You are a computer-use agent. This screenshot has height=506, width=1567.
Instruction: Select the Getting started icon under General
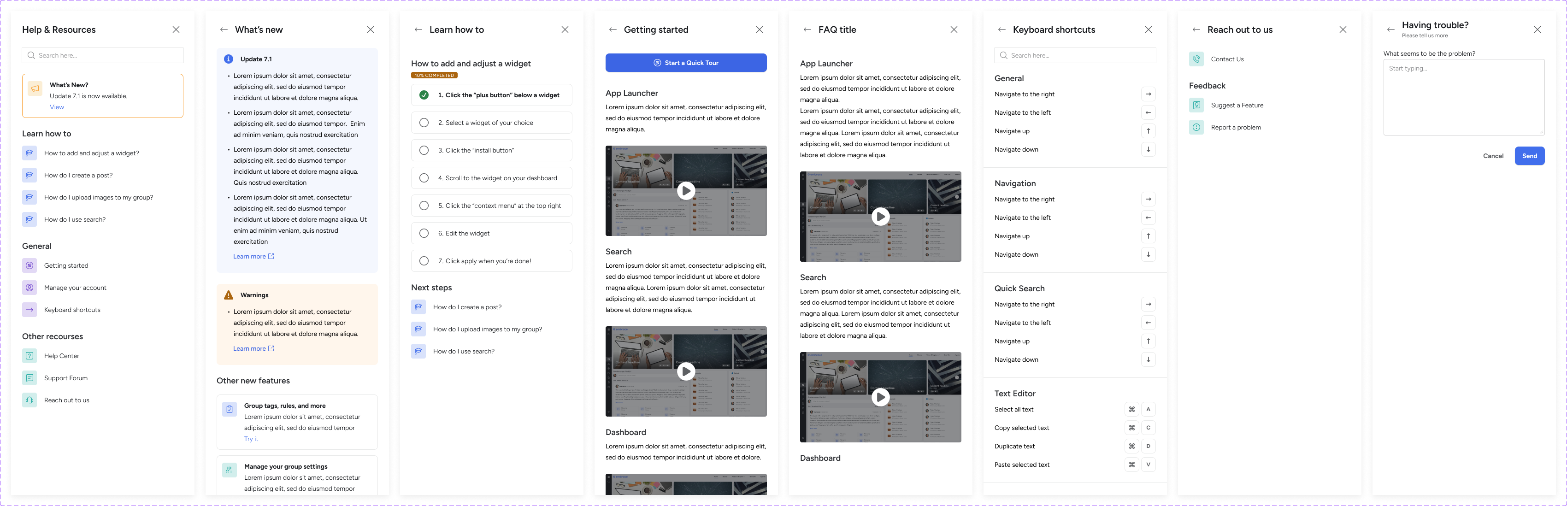(x=29, y=265)
